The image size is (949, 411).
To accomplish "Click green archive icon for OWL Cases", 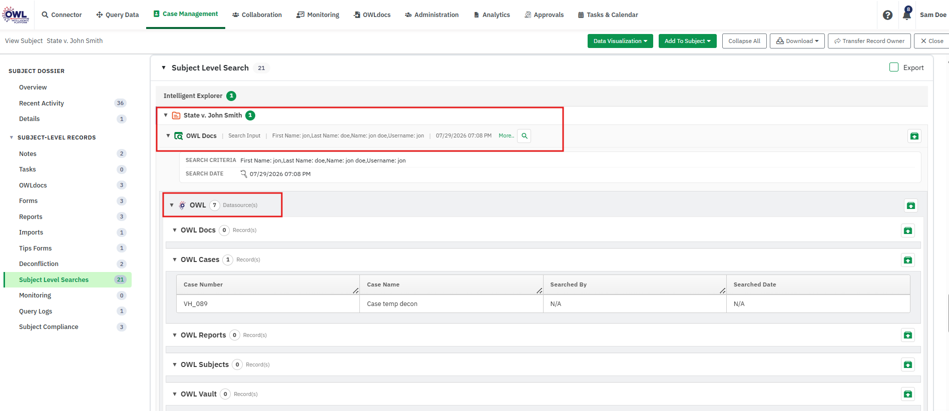I will click(908, 260).
